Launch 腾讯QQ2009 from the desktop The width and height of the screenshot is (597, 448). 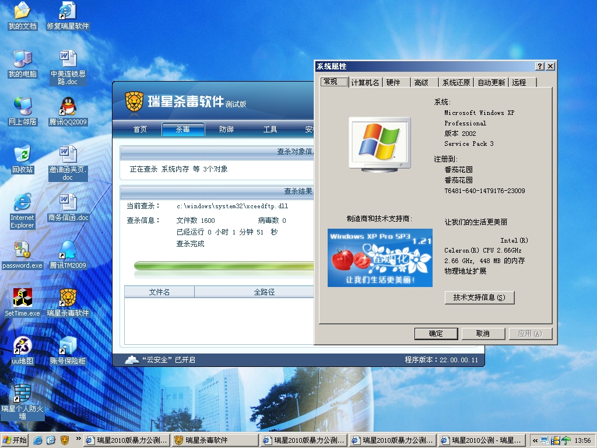(x=68, y=112)
